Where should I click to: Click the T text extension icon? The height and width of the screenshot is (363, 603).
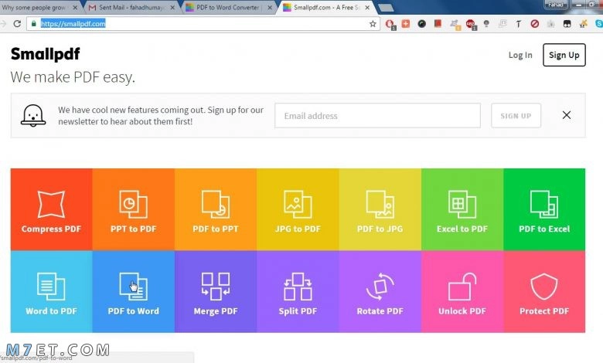(519, 24)
